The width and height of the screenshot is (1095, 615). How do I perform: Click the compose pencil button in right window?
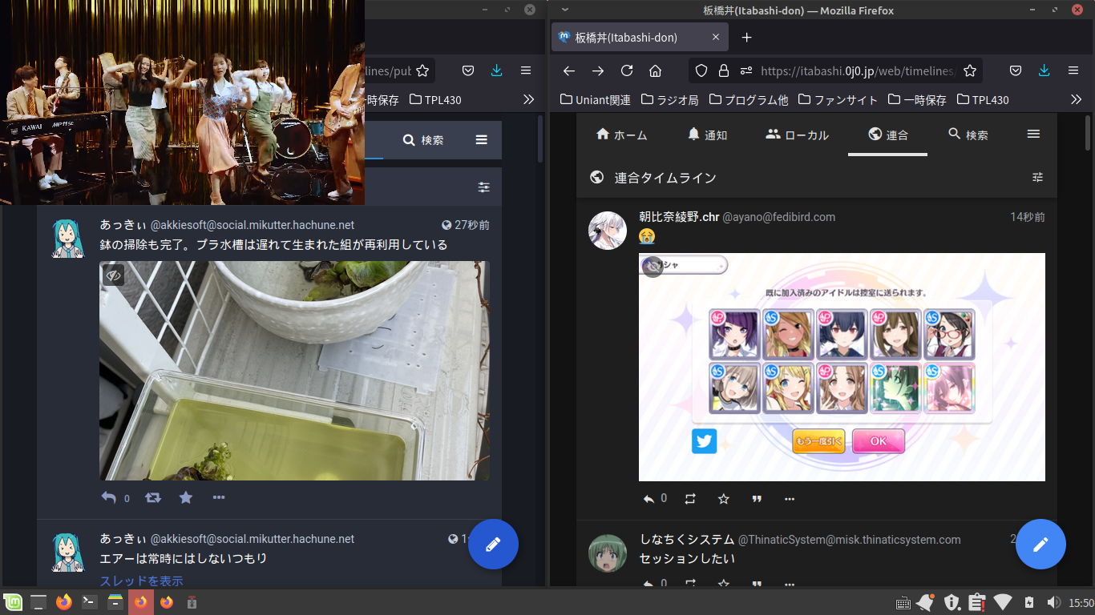click(1040, 545)
